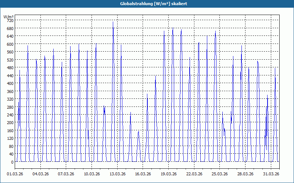This screenshot has width=294, height=183.
Task: Click the 200 y-axis value
Action: tap(10, 123)
